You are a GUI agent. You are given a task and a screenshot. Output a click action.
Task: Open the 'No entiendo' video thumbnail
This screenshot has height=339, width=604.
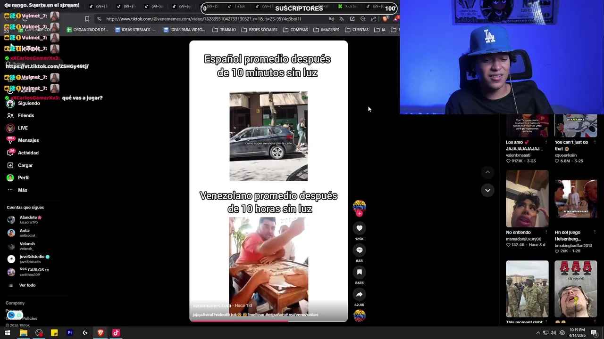coord(527,199)
